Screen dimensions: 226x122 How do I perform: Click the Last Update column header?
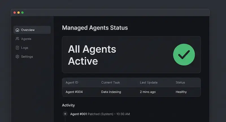point(149,83)
